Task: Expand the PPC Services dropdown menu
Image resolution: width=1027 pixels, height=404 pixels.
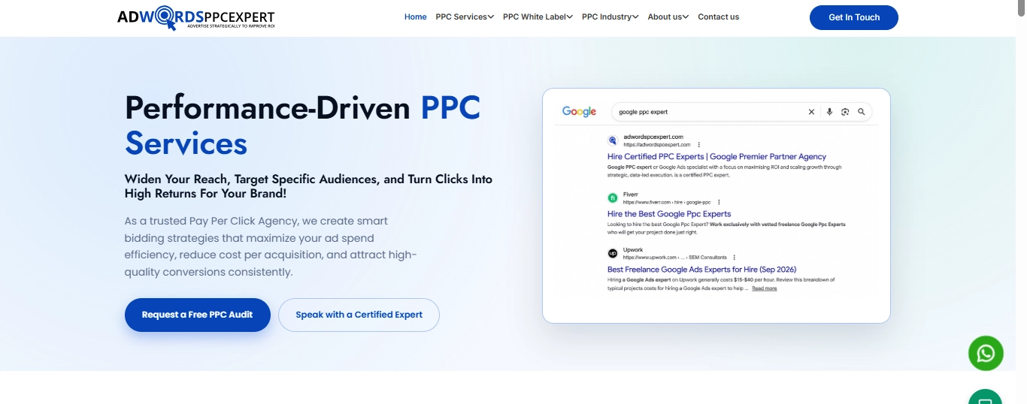Action: 465,17
